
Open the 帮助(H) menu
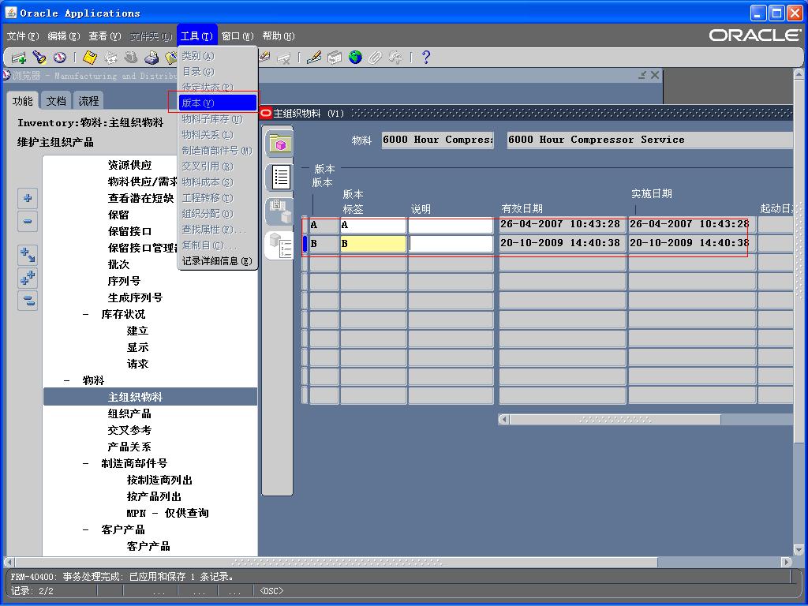[279, 36]
